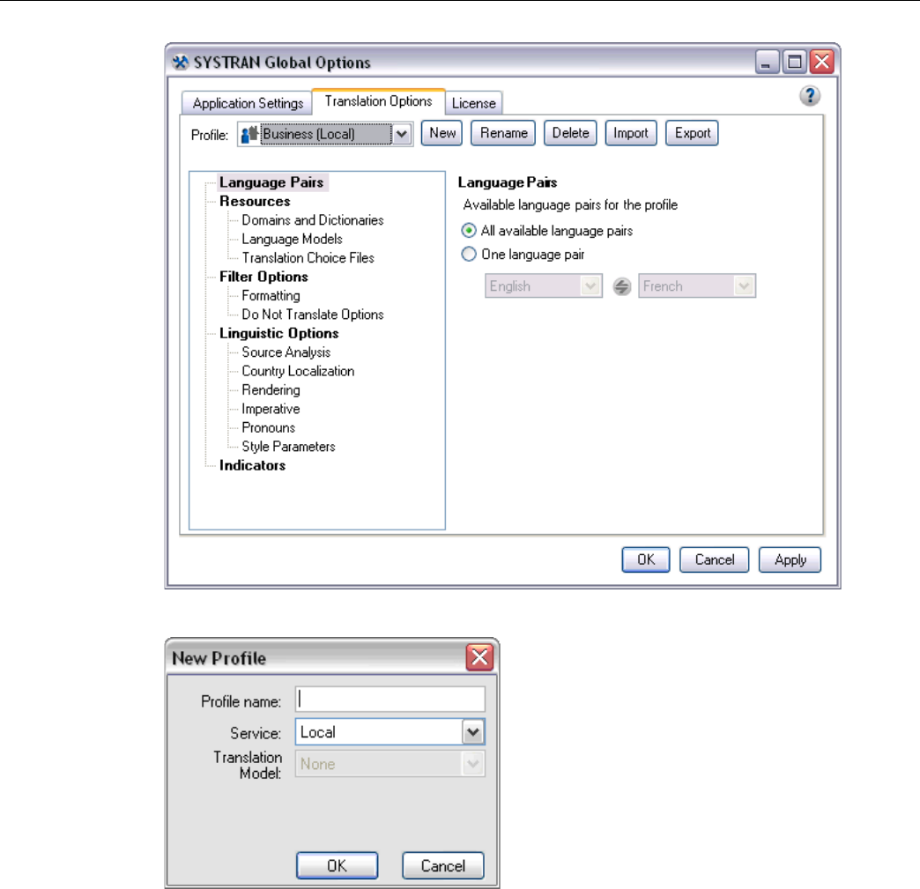
Task: Select Imperative tree item
Action: tap(271, 409)
